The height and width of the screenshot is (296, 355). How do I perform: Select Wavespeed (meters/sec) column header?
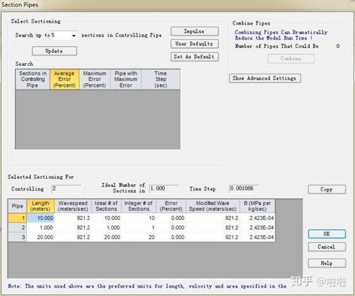(x=73, y=206)
